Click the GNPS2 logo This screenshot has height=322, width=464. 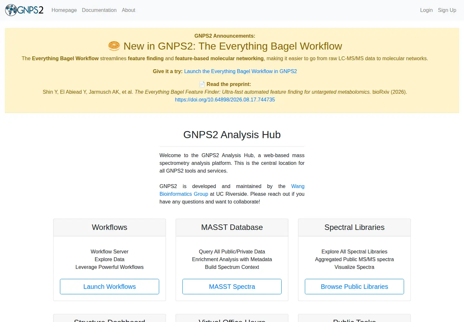pos(24,10)
